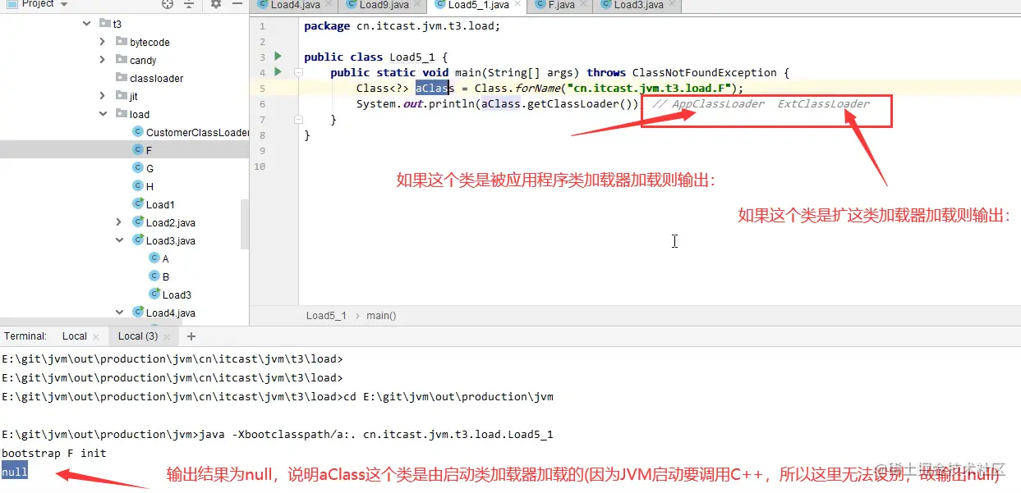This screenshot has height=493, width=1021.
Task: Expand the jit folder
Action: 103,96
